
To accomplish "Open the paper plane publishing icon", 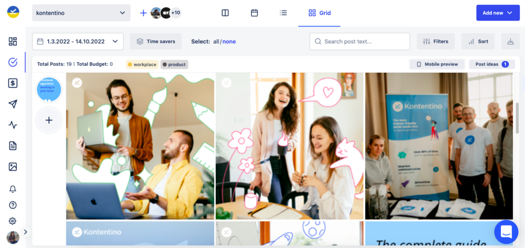I will click(x=13, y=104).
